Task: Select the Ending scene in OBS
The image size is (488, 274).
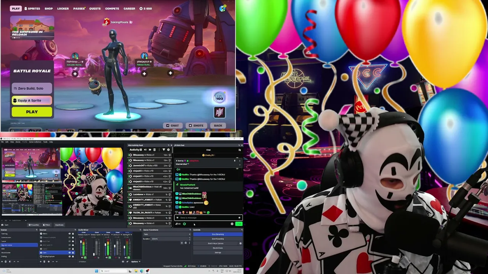Action: (x=19, y=256)
